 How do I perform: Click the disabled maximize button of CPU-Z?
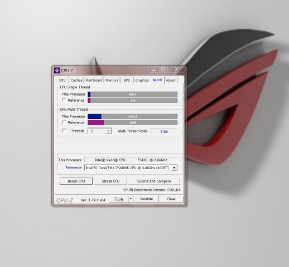(163, 69)
